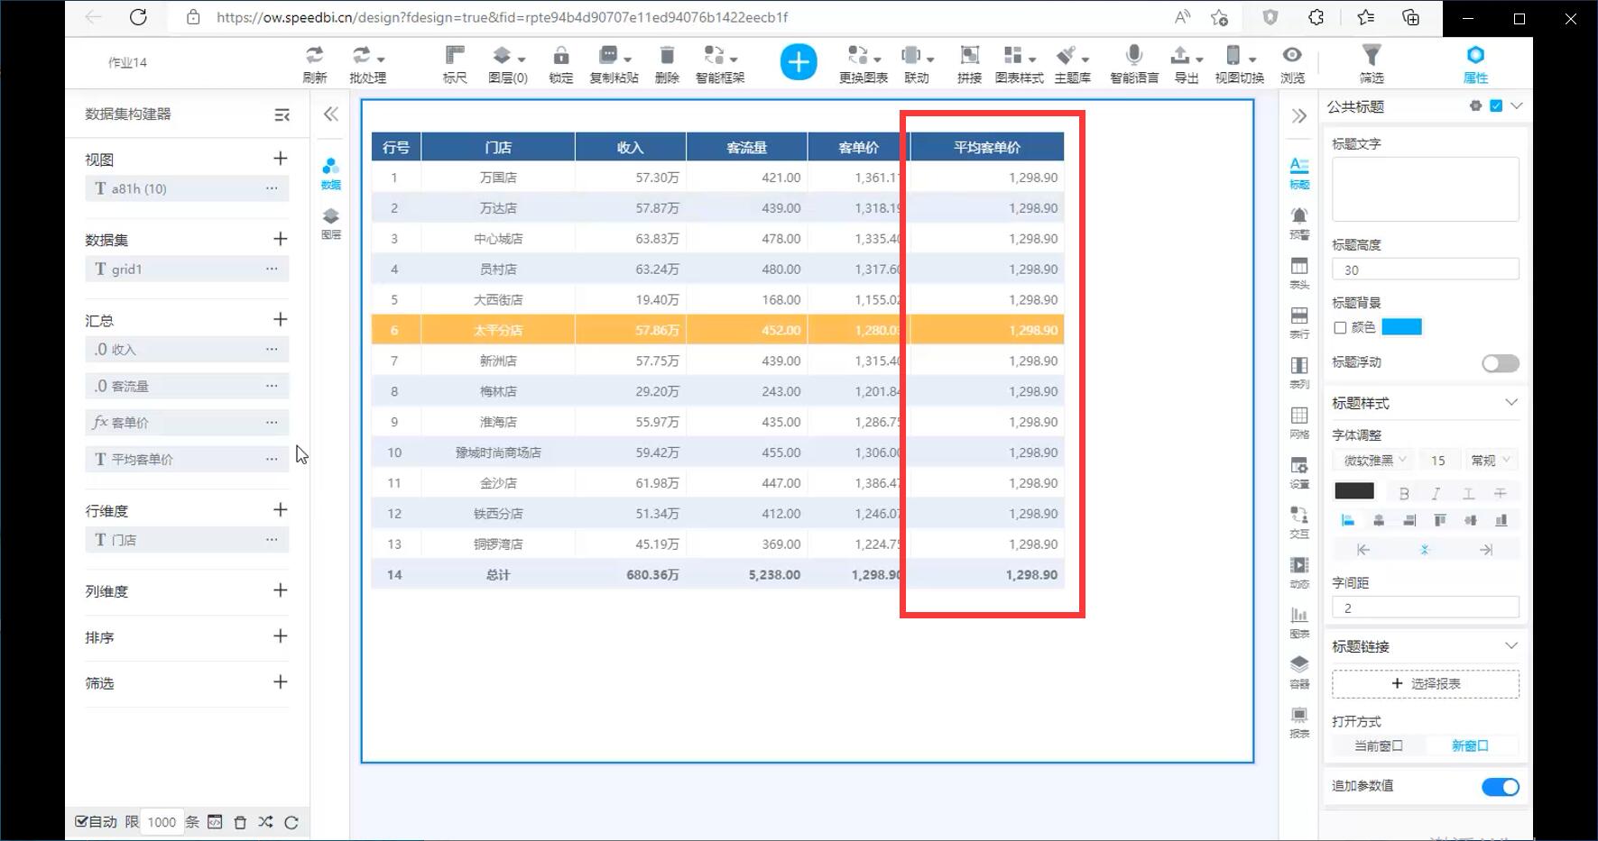Disable the 追加参数值 switch
The width and height of the screenshot is (1598, 841).
(x=1500, y=787)
